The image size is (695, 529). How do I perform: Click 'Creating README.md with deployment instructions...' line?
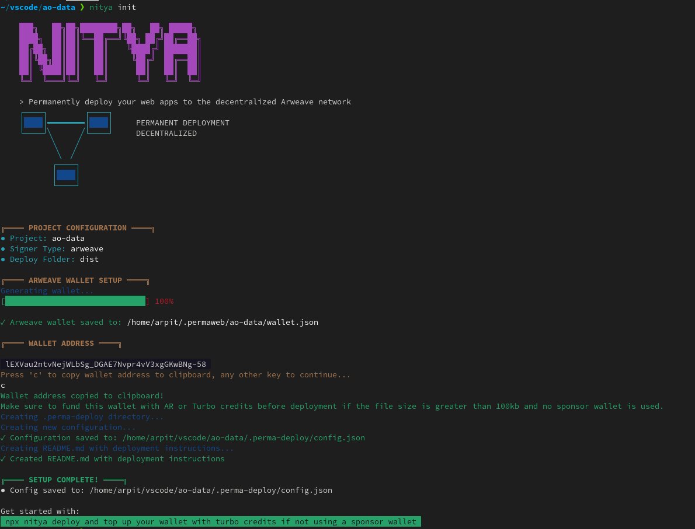tap(117, 449)
